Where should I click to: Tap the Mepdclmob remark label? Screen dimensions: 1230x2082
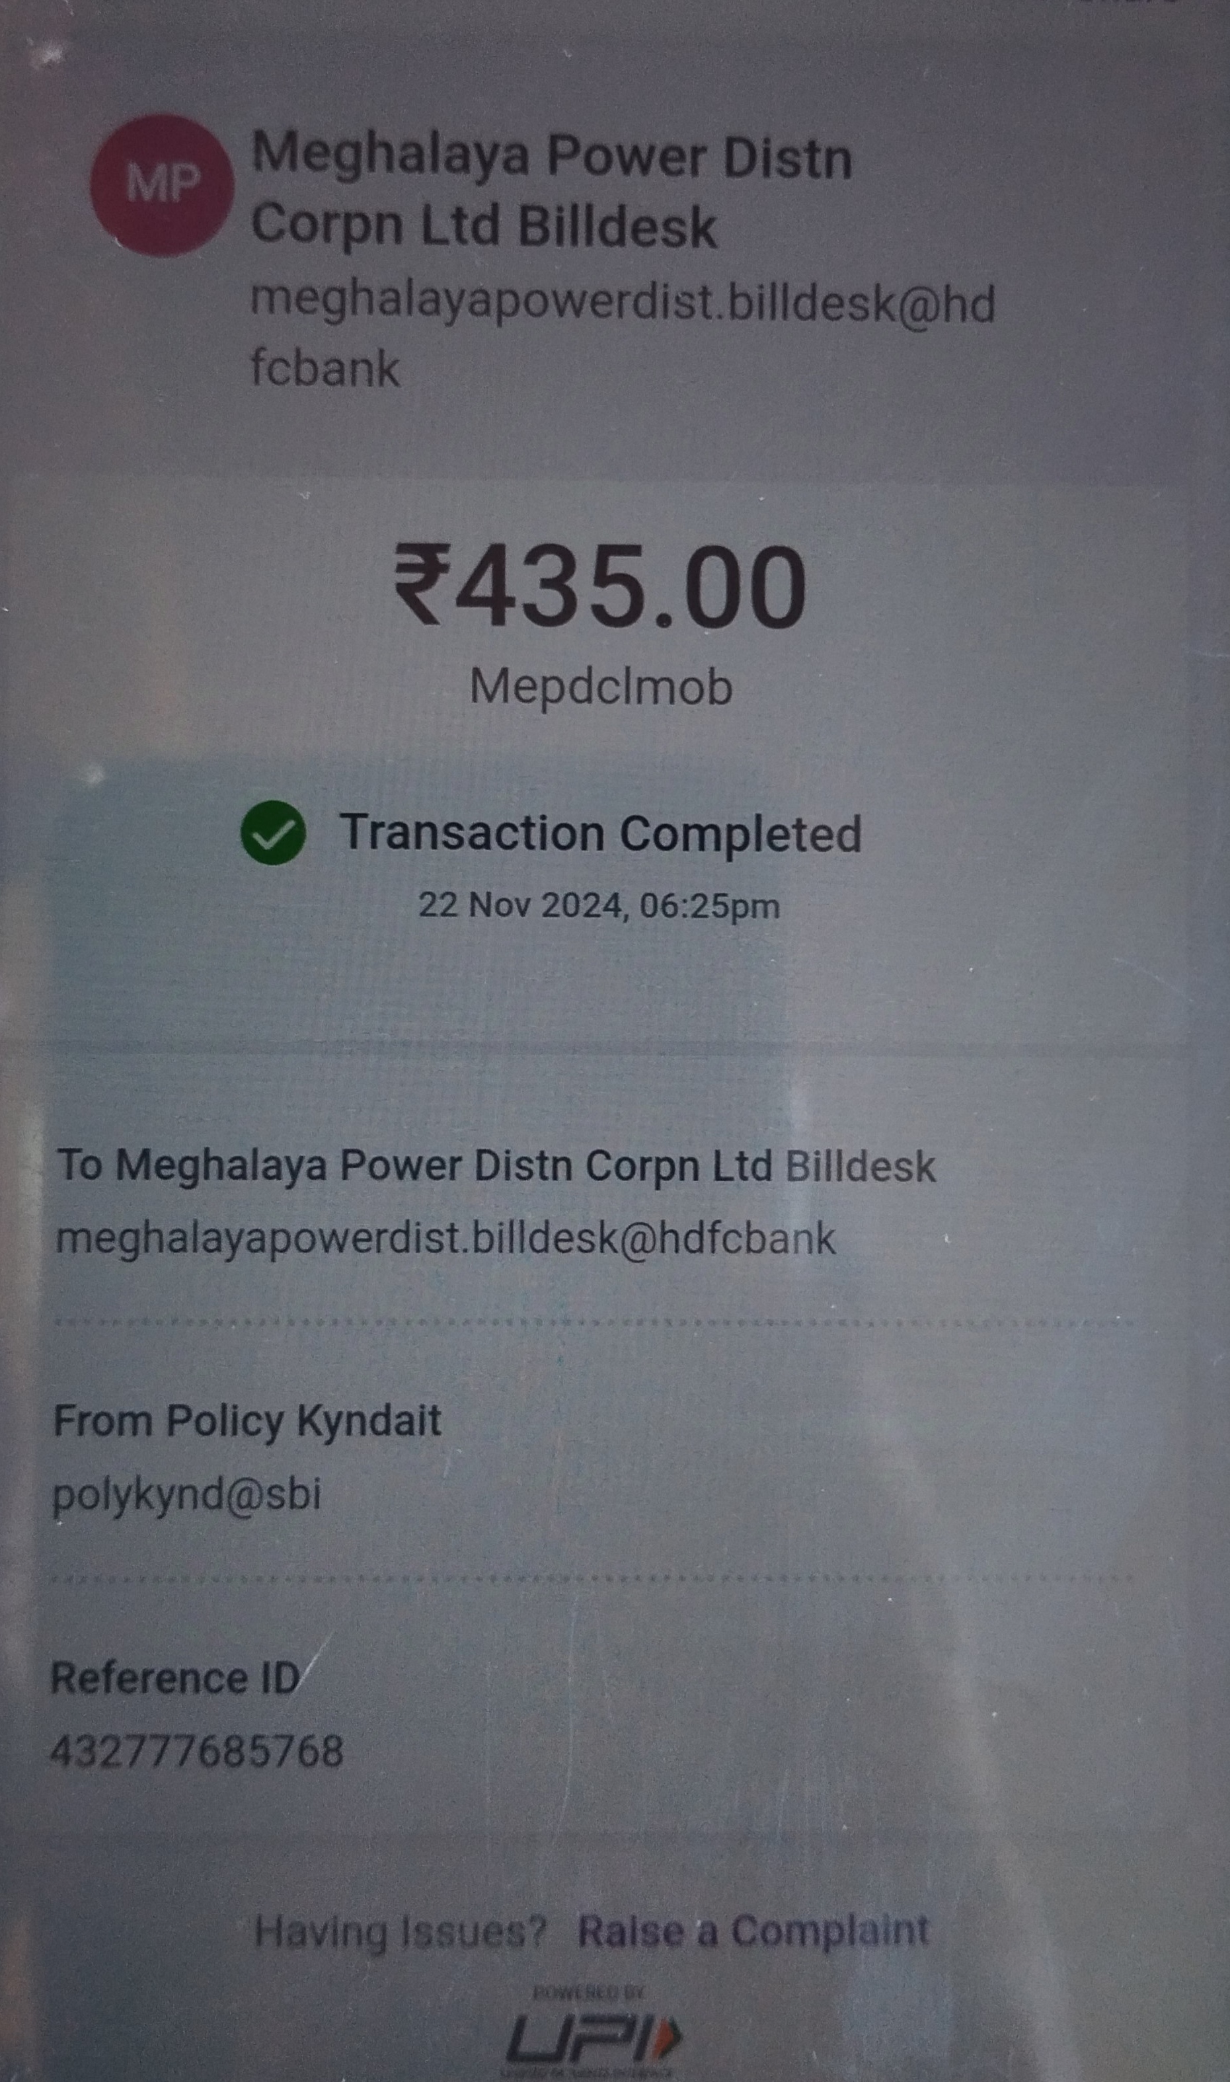601,687
